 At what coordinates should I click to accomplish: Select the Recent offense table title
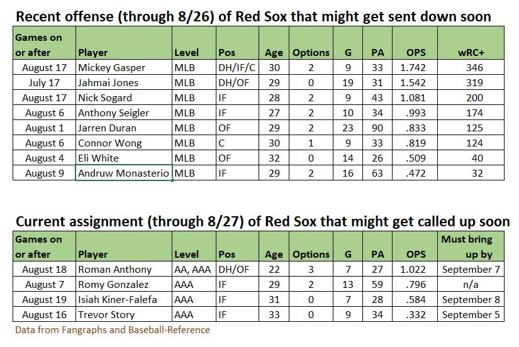254,16
